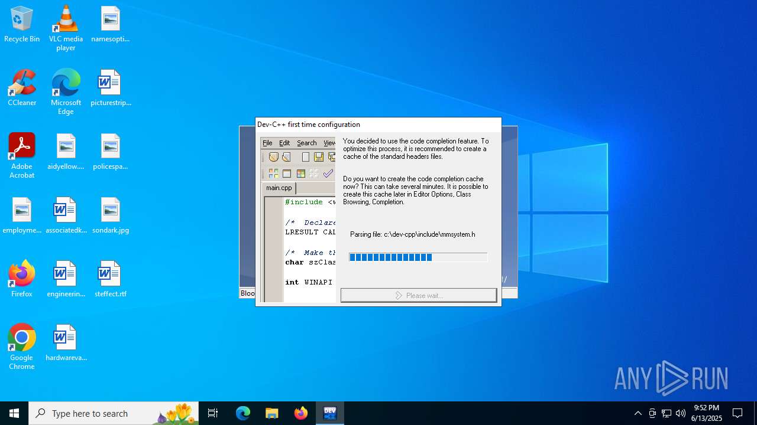757x425 pixels.
Task: Click the disabled Please wait button
Action: 419,295
